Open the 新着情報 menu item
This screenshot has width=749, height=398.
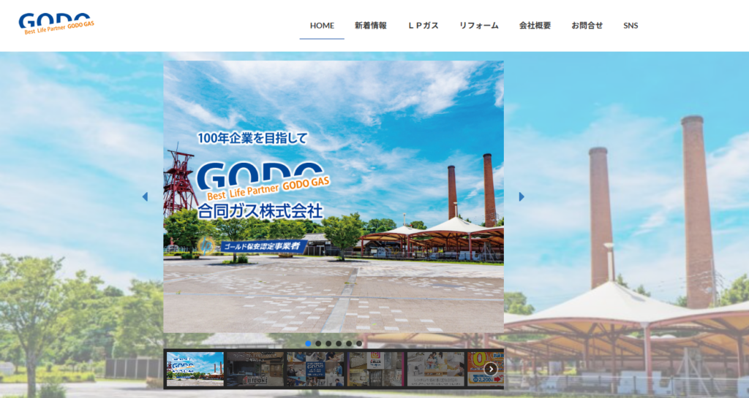(371, 26)
